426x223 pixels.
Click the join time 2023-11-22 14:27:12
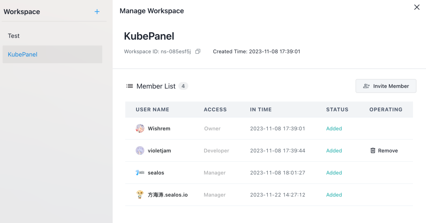click(277, 195)
